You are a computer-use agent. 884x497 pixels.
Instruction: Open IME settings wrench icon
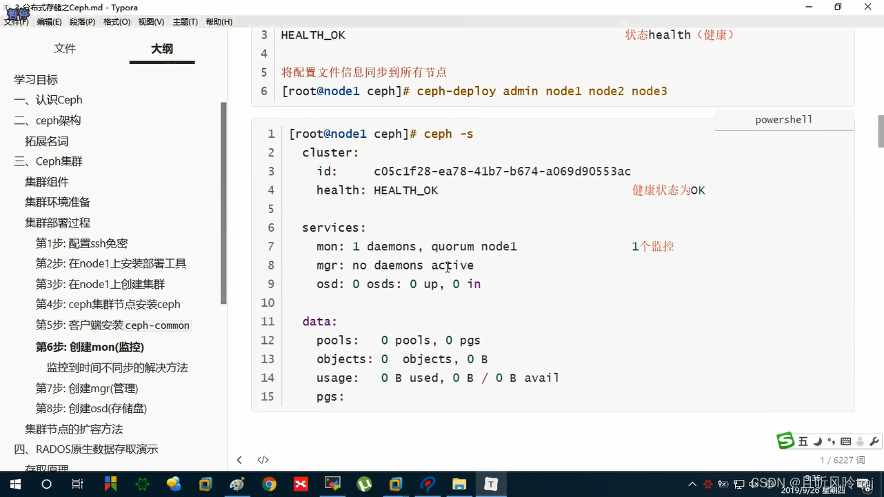pyautogui.click(x=874, y=442)
